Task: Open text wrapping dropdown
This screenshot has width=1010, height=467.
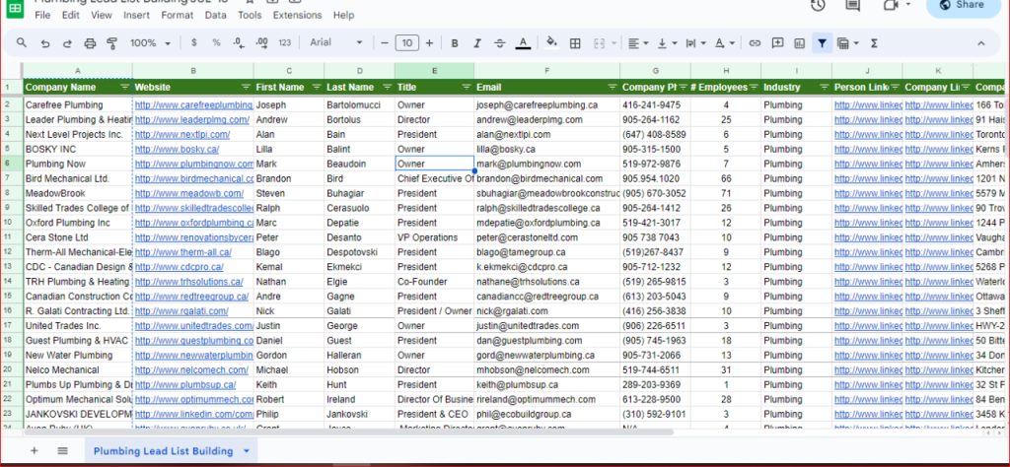Action: point(695,43)
